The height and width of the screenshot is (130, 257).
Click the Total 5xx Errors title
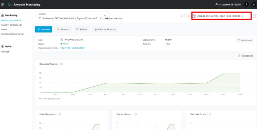click(x=198, y=114)
